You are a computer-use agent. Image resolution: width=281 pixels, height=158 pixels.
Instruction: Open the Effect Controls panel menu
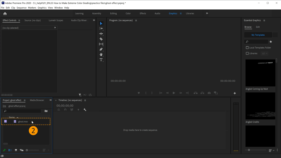click(19, 20)
